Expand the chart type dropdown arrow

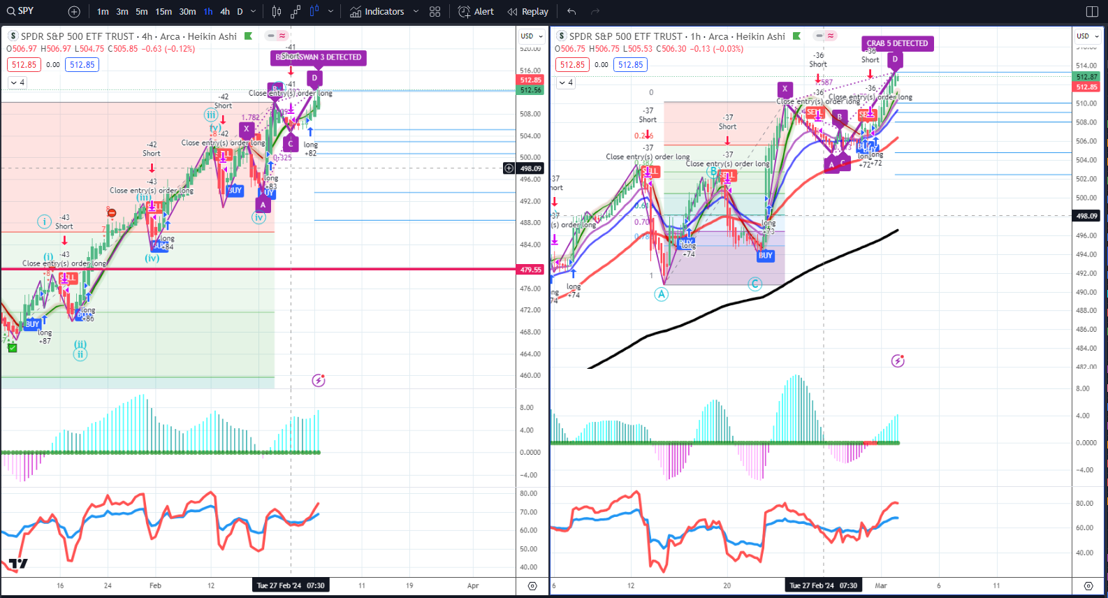click(x=330, y=12)
